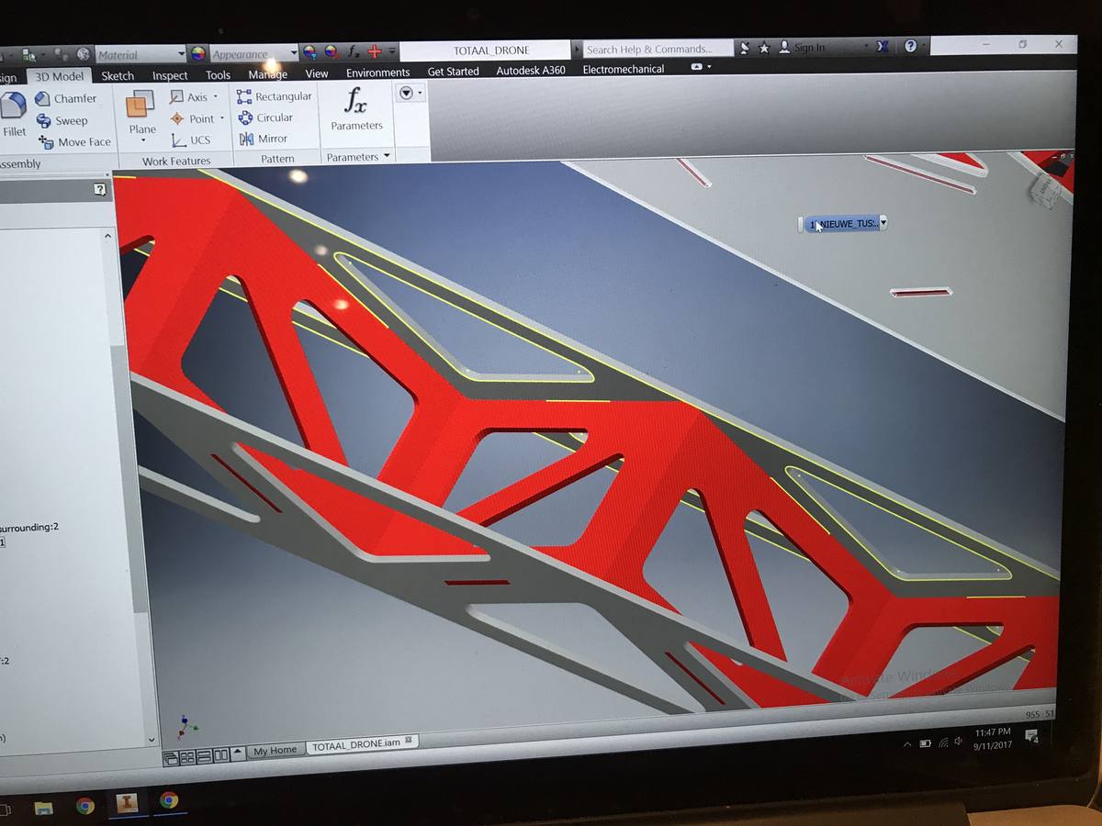Expand the document tabs arrow at bottom
This screenshot has width=1102, height=826.
coord(238,753)
